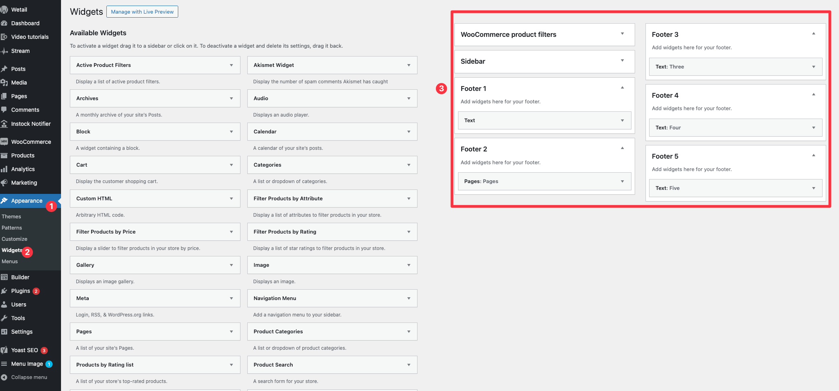839x391 pixels.
Task: Open the Menus submenu item
Action: [x=10, y=261]
